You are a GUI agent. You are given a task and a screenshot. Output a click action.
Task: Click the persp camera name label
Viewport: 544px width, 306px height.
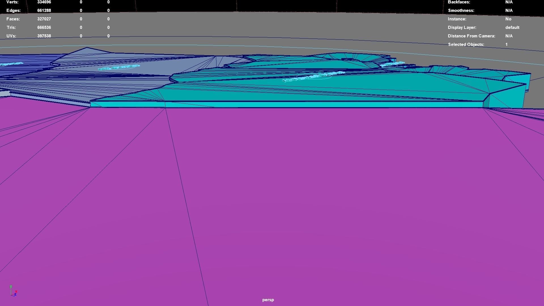coord(268,300)
